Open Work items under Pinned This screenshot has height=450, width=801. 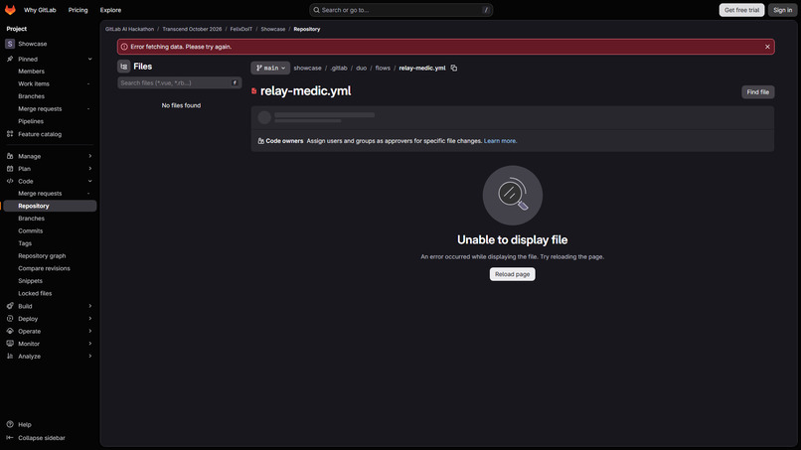tap(34, 83)
